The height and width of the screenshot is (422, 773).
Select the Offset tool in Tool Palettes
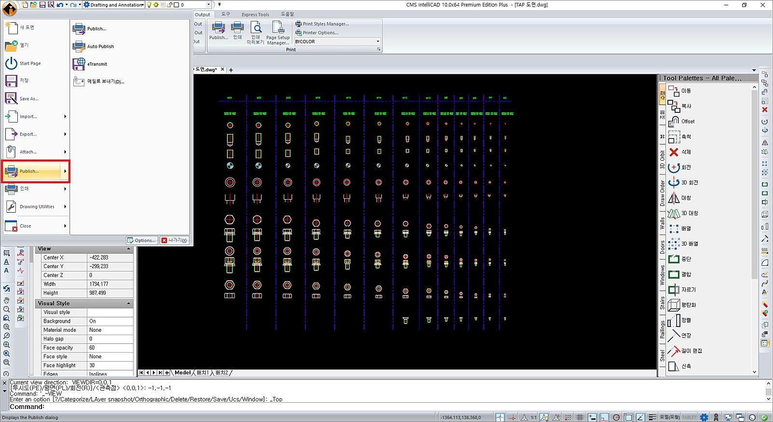[682, 122]
